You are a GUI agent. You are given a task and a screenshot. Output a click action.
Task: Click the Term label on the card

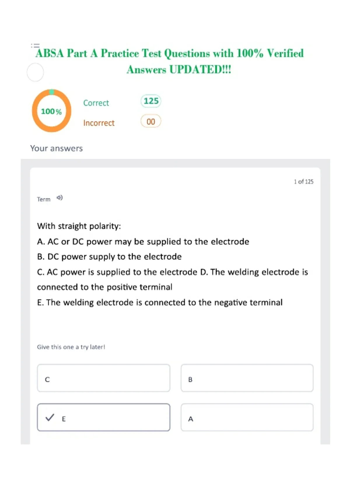pyautogui.click(x=44, y=199)
